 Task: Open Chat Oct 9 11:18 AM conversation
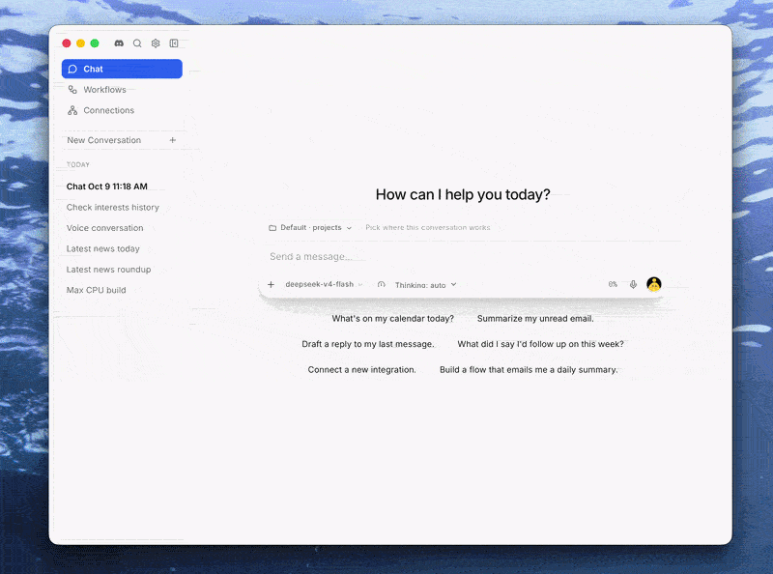107,187
